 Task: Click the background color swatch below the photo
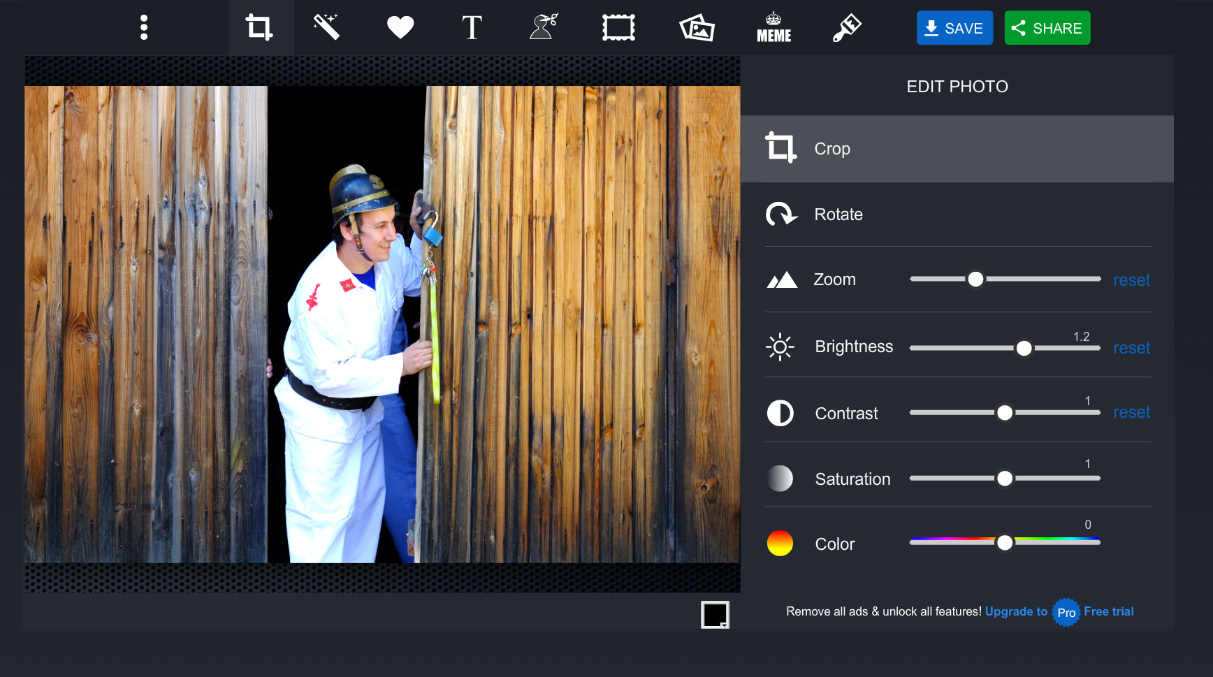click(x=715, y=615)
